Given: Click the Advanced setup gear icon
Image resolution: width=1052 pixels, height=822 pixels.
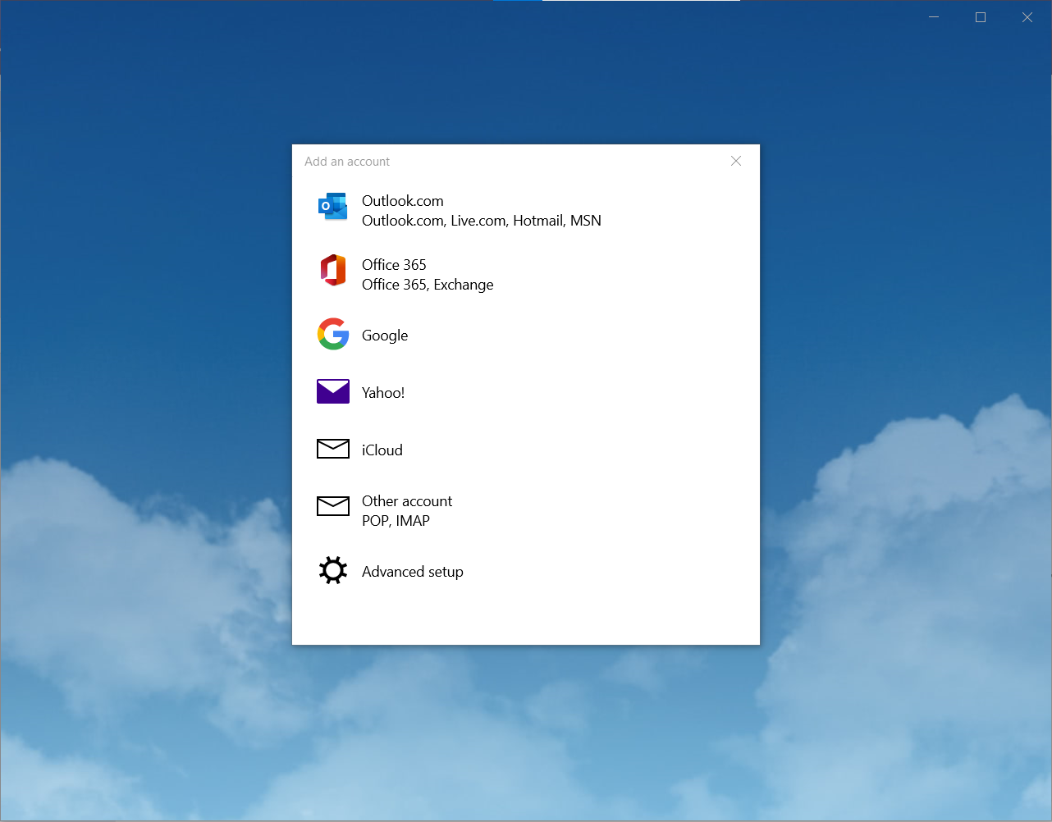Looking at the screenshot, I should click(x=332, y=570).
